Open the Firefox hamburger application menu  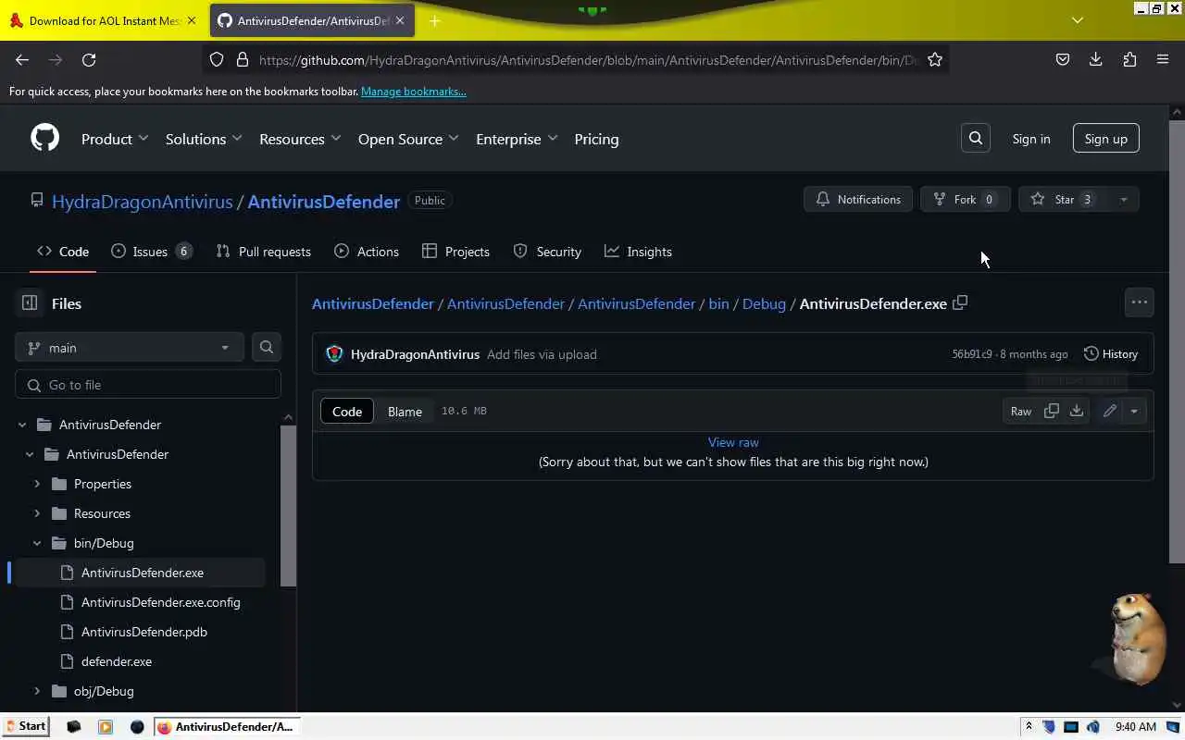(1163, 59)
